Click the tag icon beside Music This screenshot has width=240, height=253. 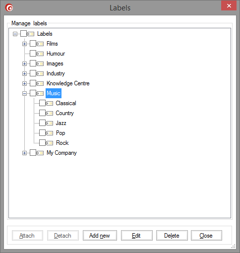click(x=40, y=93)
